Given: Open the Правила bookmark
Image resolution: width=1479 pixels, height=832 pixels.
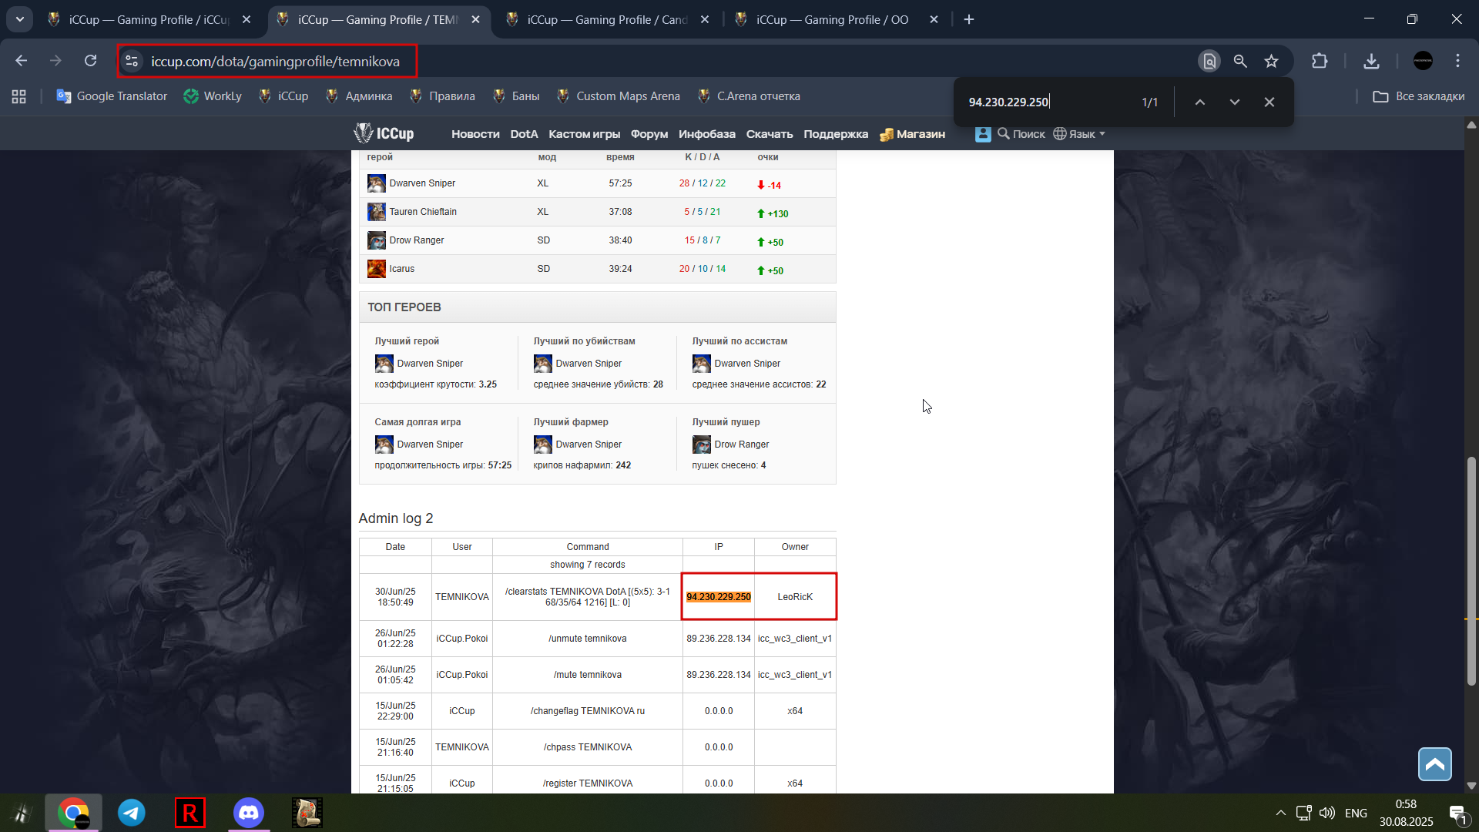Looking at the screenshot, I should point(442,96).
